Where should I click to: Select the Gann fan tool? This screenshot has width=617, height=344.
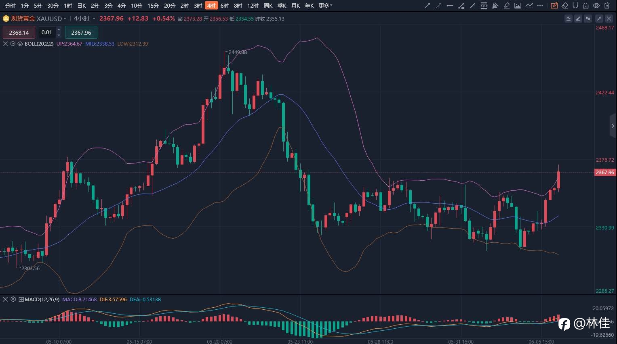click(x=495, y=6)
